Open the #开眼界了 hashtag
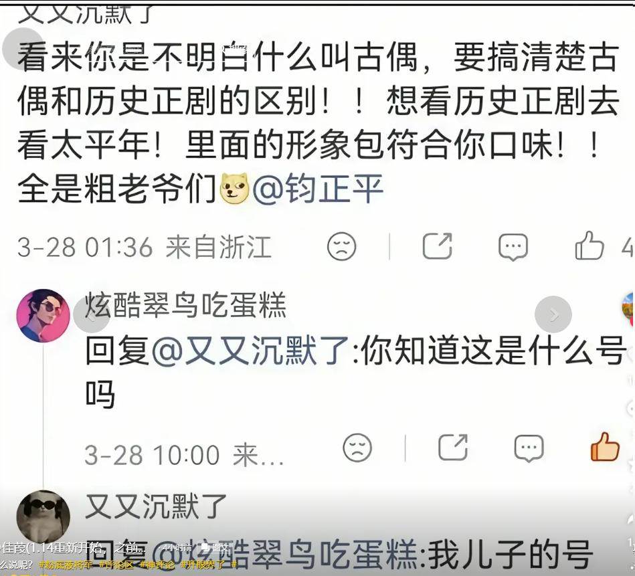Screen dimensions: 635x576 tap(203, 565)
